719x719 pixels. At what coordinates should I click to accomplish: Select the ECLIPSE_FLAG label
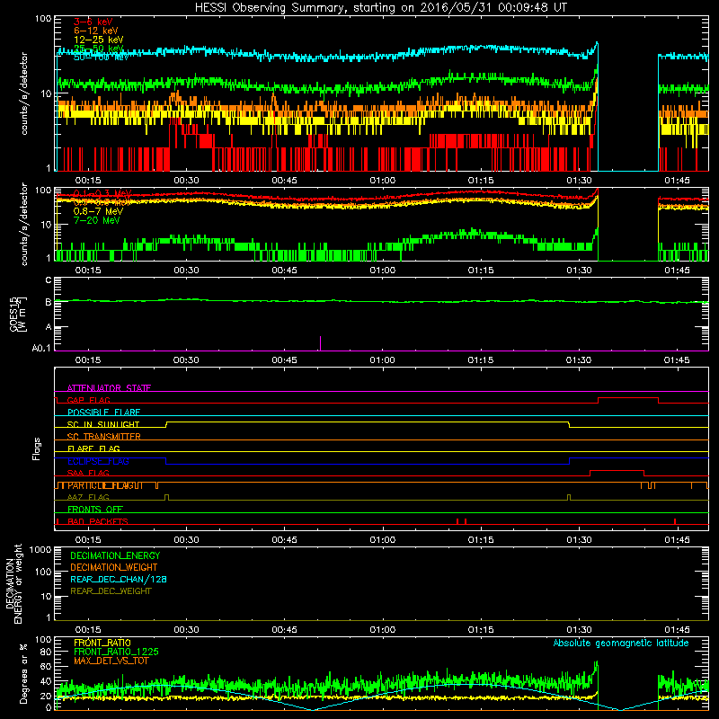pos(98,461)
